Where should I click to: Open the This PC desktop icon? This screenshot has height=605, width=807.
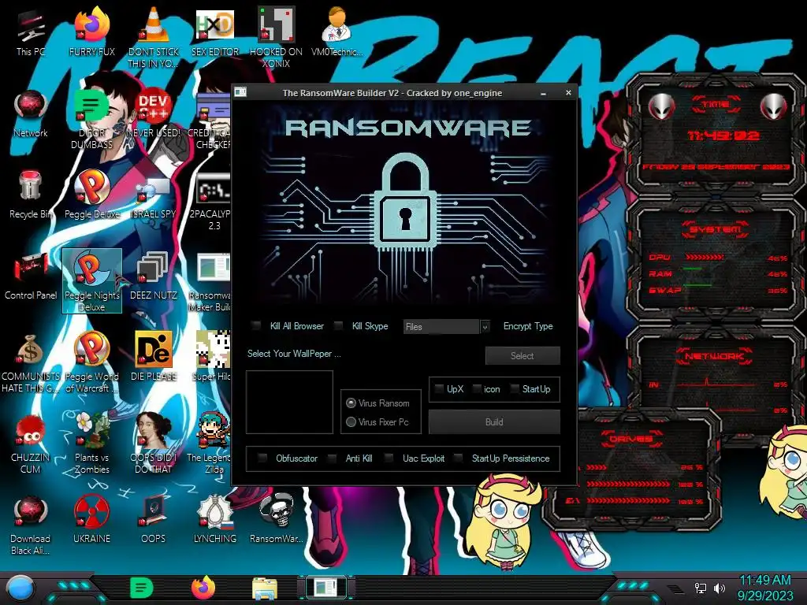pos(31,31)
